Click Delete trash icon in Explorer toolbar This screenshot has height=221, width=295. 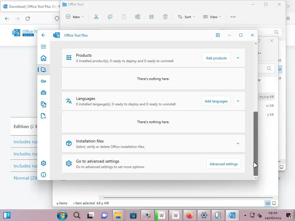(165, 17)
